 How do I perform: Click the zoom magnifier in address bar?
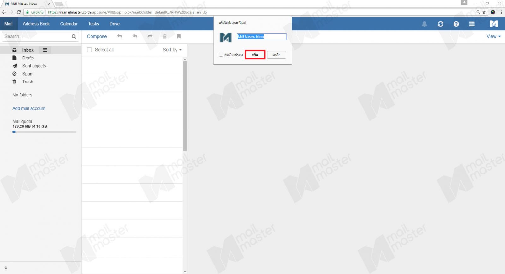point(478,12)
